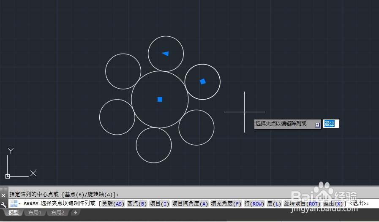The image size is (379, 222).
Task: Choose the 基点(B) option
Action: point(137,204)
